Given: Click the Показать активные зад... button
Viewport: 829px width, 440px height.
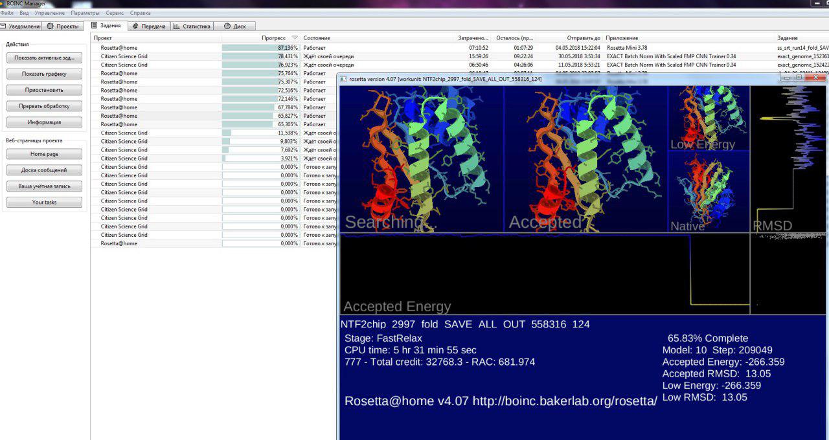Looking at the screenshot, I should click(44, 58).
